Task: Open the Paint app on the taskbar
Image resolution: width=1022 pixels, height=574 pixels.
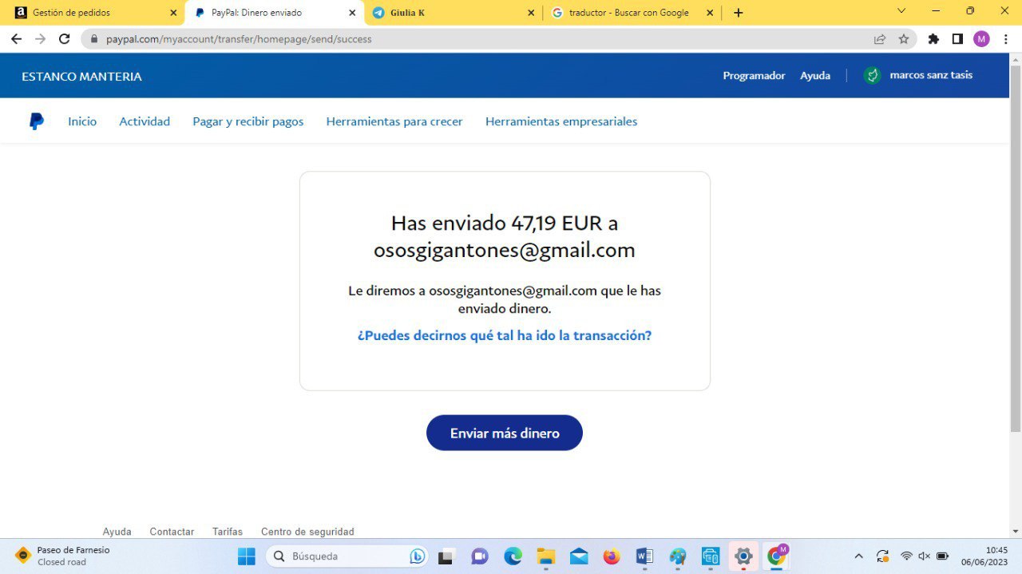Action: [678, 556]
